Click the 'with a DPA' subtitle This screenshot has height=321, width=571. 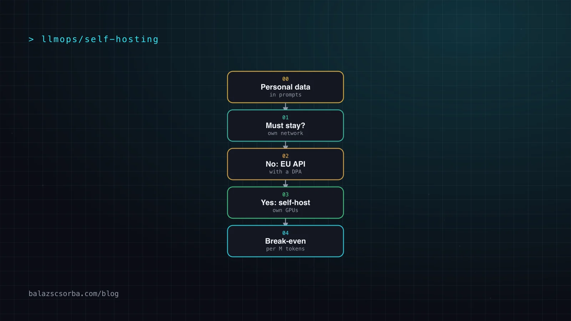[x=285, y=172]
